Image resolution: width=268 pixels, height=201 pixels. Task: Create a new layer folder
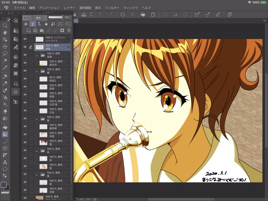point(42,30)
